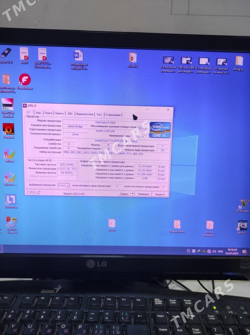Launch the farcry3 shortcut
The width and height of the screenshot is (250, 335).
[242, 227]
